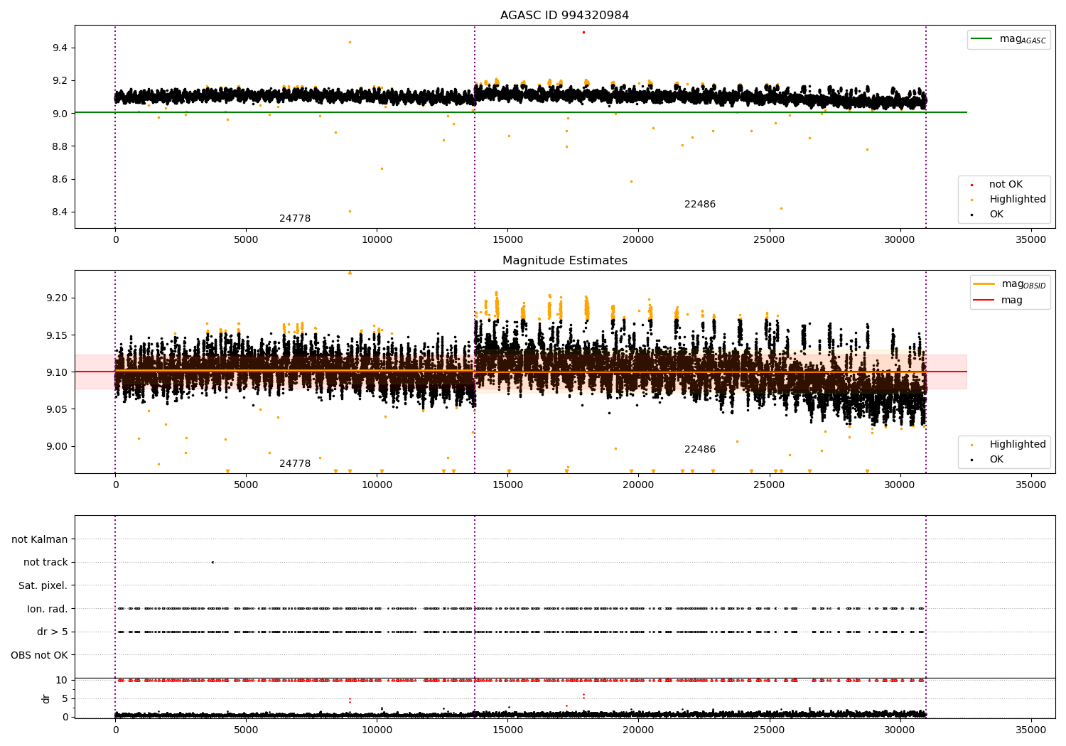Click the "22486" label in the top plot
This screenshot has height=746, width=1066.
700,205
